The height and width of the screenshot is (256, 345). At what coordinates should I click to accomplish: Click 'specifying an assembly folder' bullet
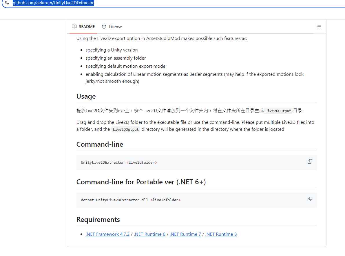point(116,58)
